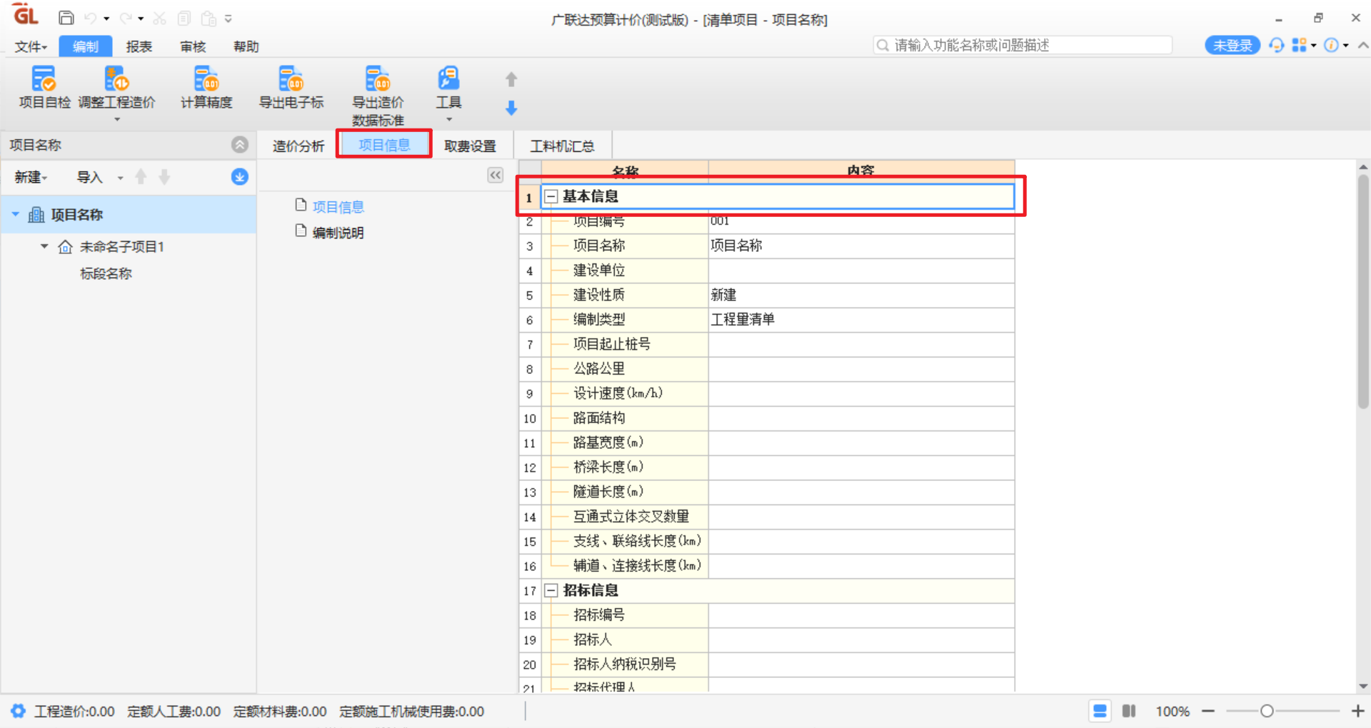This screenshot has width=1371, height=728.
Task: Collapse the 招标信息 section
Action: click(x=551, y=590)
